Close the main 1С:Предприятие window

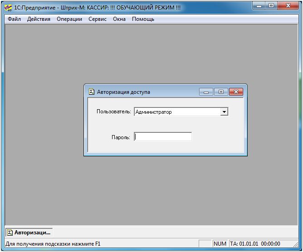288,5
